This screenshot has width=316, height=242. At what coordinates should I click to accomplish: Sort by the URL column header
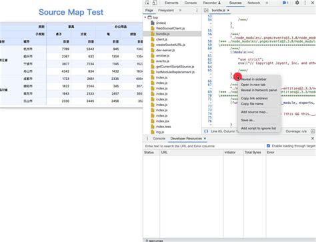click(x=191, y=153)
